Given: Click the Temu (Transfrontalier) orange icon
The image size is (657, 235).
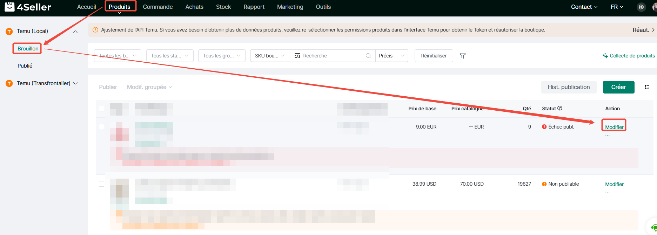Looking at the screenshot, I should click(9, 83).
